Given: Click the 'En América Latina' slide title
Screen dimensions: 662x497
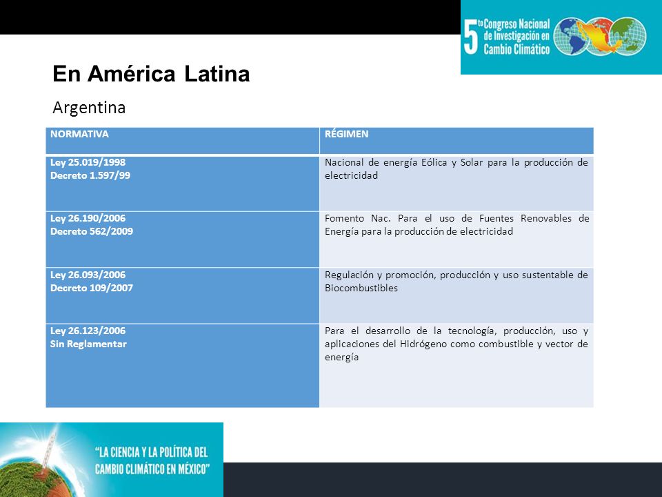Looking at the screenshot, I should [151, 74].
